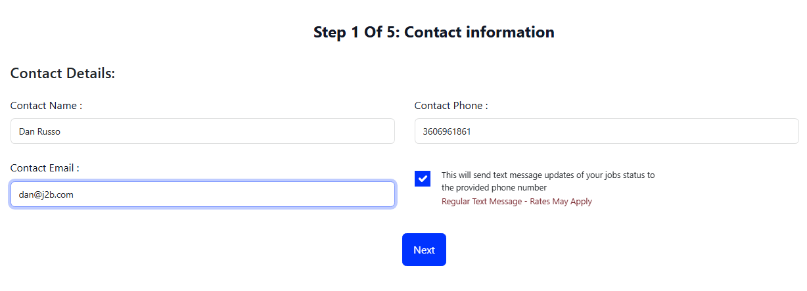
Task: Click the words 'Contact information' in the title
Action: 479,32
